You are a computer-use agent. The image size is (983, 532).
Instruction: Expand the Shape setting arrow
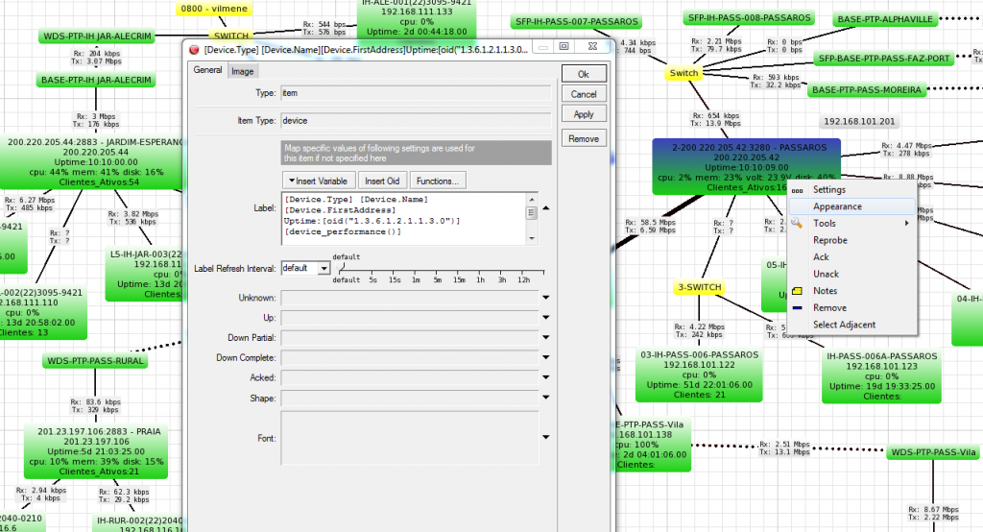[545, 399]
